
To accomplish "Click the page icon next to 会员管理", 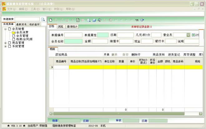I will click(14, 36).
